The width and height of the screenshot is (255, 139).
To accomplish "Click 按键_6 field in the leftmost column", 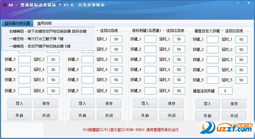I will 25,91.
